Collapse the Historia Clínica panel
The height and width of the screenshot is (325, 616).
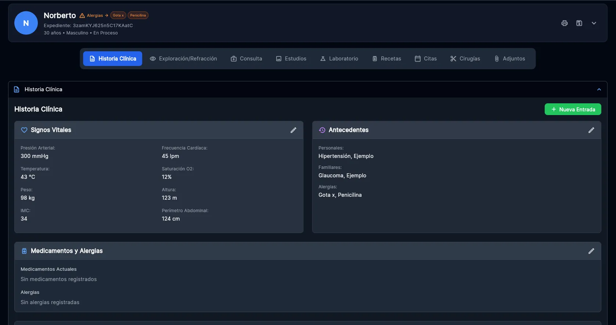coord(599,89)
